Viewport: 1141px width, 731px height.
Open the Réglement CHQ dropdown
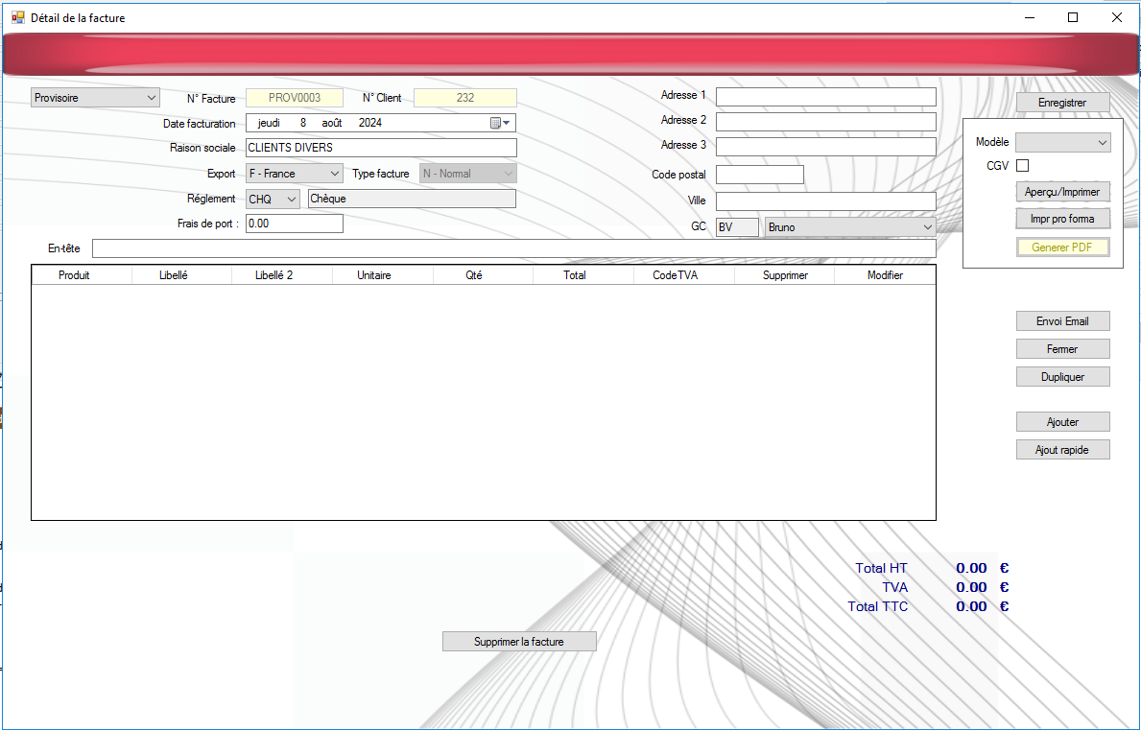pyautogui.click(x=273, y=199)
